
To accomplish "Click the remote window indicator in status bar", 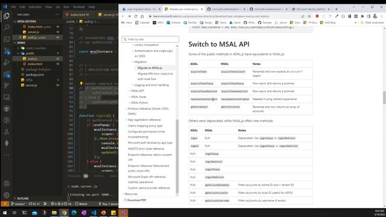I will (x=5, y=204).
